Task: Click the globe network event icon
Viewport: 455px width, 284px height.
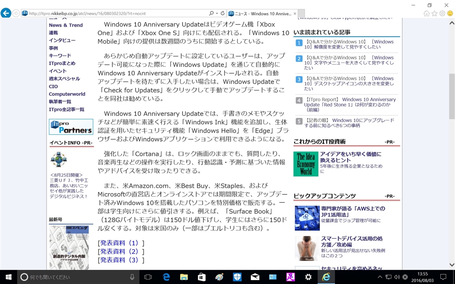Action: [59, 159]
